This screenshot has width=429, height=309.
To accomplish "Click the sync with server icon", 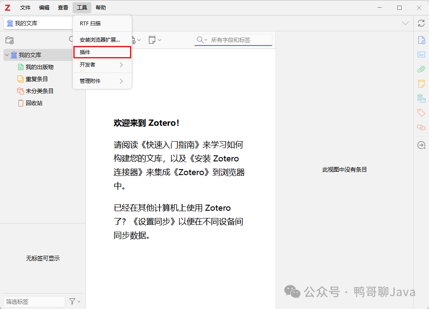I will coord(421,23).
